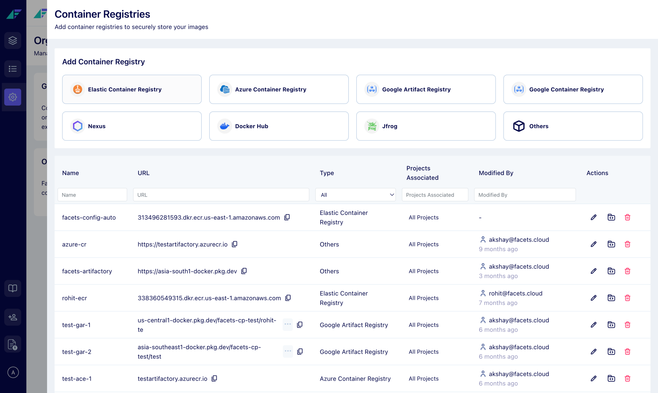Open the documentation book icon

pyautogui.click(x=13, y=289)
